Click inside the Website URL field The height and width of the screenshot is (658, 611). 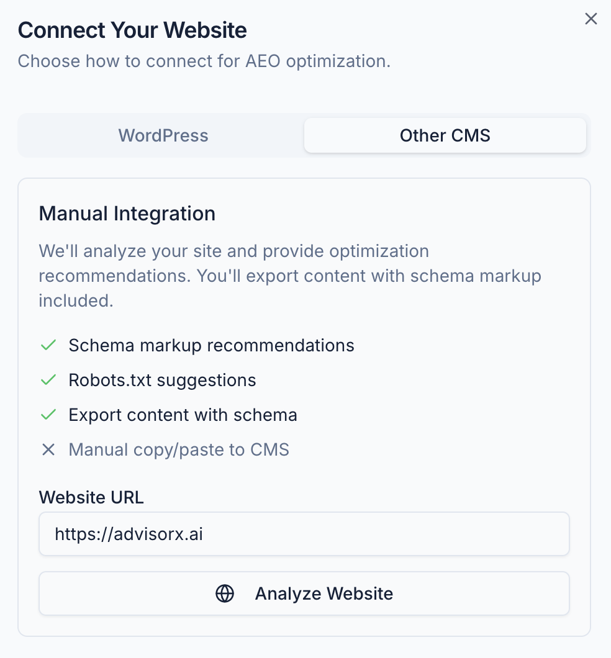tap(304, 534)
